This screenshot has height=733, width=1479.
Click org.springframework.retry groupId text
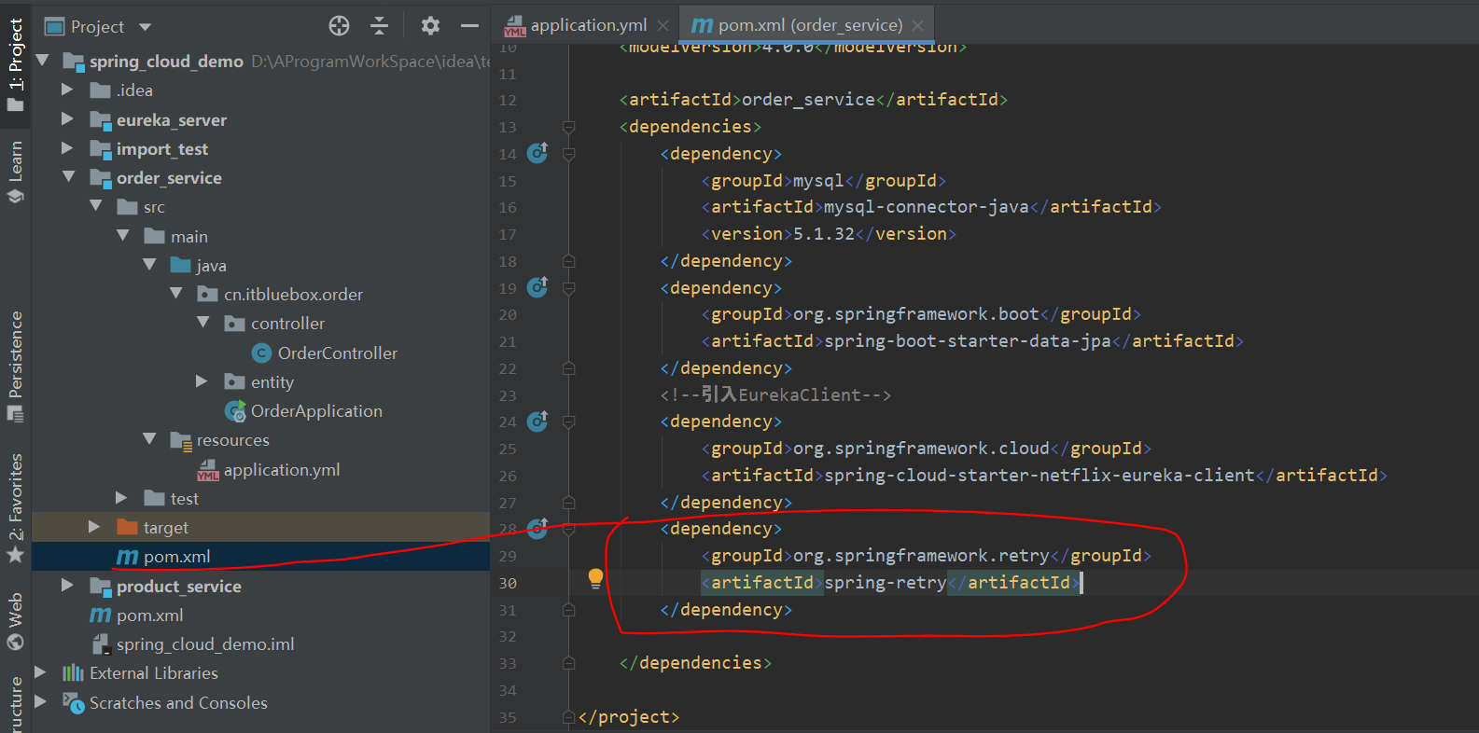[x=922, y=556]
